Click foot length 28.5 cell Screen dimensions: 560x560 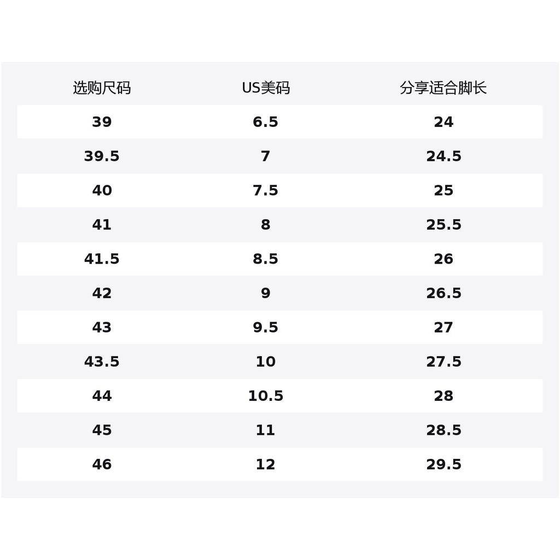(444, 430)
